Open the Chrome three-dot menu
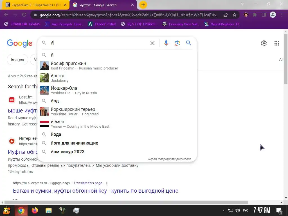Viewport: 288px width, 216px height. (282, 15)
